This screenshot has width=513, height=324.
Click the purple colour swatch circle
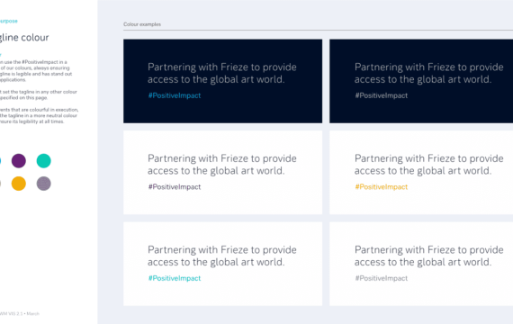coord(19,161)
